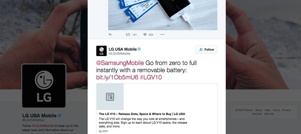Follow LG USA Mobile
Viewport: 301px width, 134px height.
click(x=206, y=49)
